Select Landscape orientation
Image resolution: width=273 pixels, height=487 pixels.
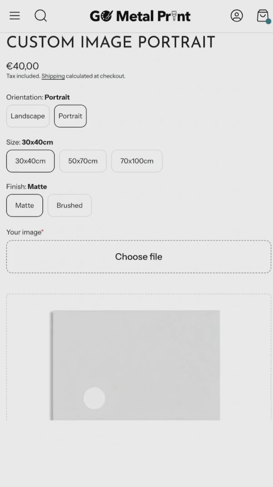click(x=28, y=116)
